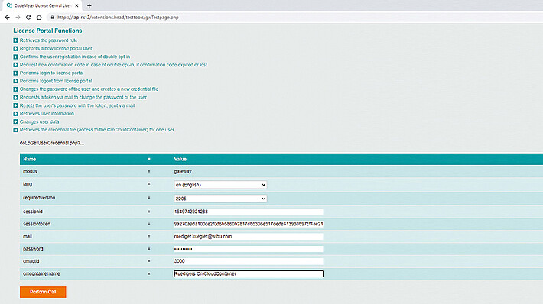Expand 'Changes user data' plus icon
This screenshot has height=304, width=543.
(x=15, y=121)
